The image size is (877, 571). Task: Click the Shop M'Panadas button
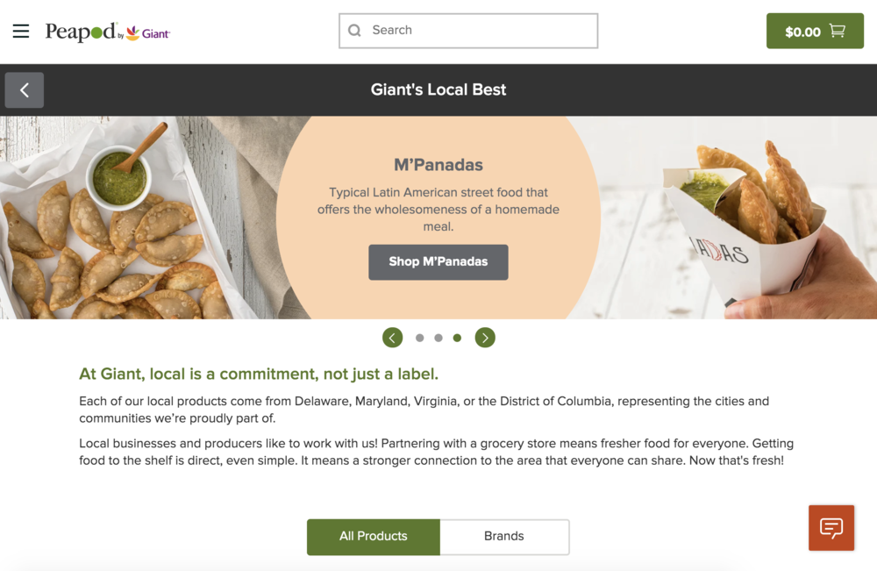[438, 261]
